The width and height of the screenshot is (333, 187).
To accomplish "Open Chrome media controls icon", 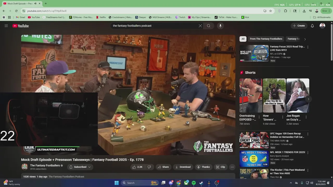I will tap(310, 11).
